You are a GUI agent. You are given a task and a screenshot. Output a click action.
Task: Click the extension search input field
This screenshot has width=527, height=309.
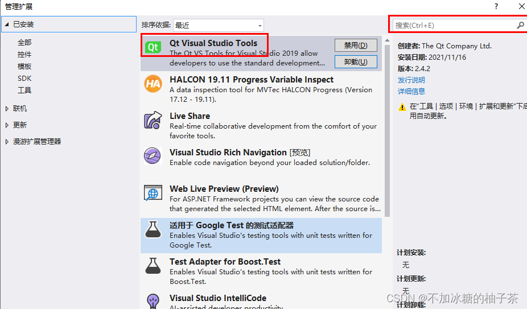454,25
